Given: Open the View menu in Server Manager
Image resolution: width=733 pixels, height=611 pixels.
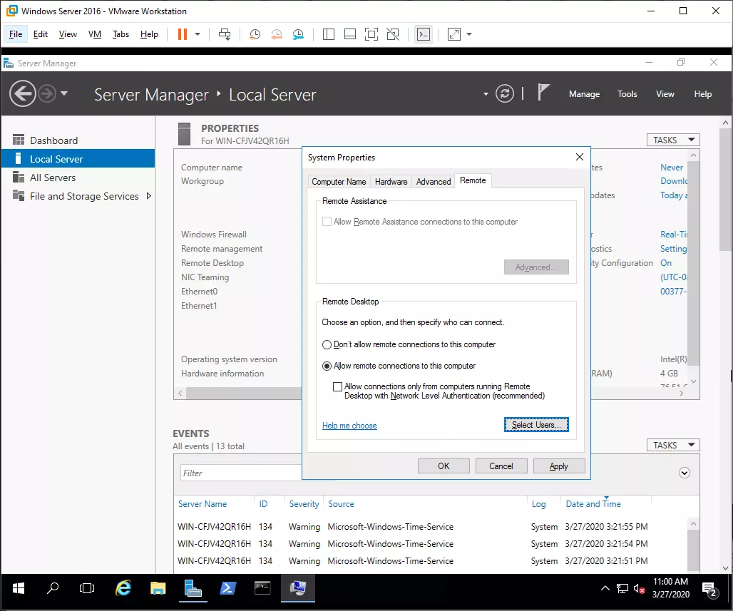Looking at the screenshot, I should click(x=665, y=94).
